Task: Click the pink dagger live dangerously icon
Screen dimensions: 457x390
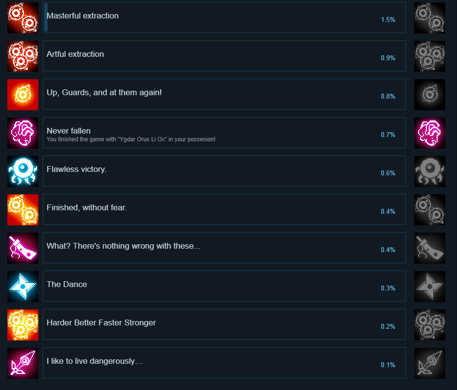Action: pos(23,363)
